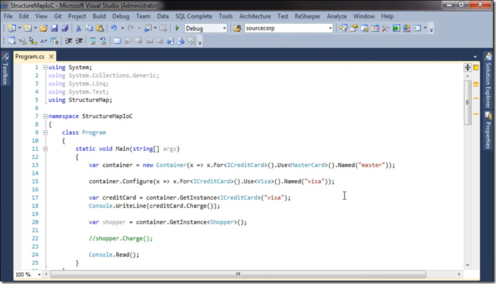The image size is (496, 284).
Task: Click the editor split-window handle above scrollbar
Action: click(x=467, y=67)
